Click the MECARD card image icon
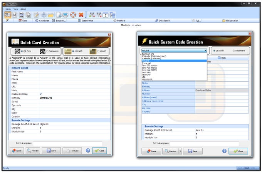This screenshot has width=262, height=173. coord(68,51)
